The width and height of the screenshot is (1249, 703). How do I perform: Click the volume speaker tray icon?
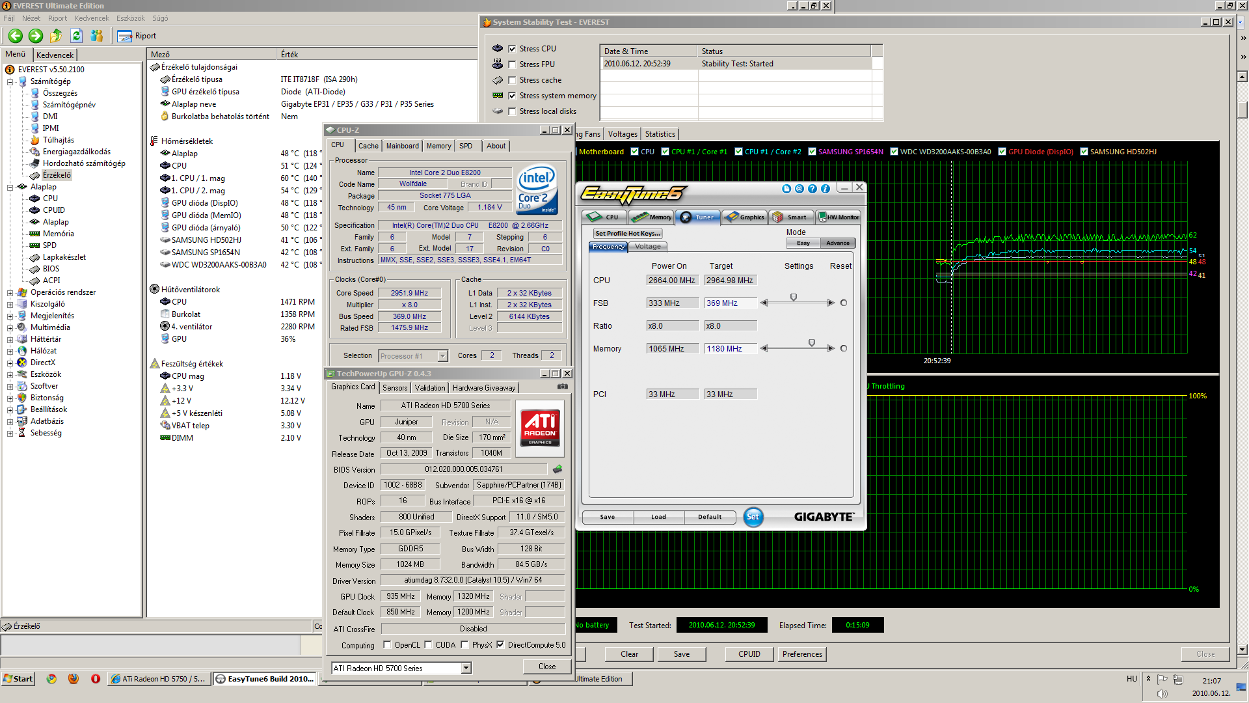tap(1162, 694)
